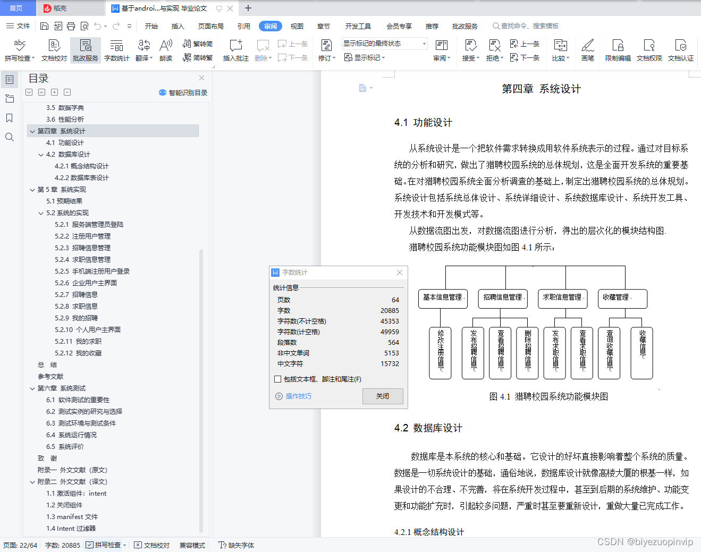Collapse the 4.2 数据库设计 node
This screenshot has height=552, width=701.
[41, 155]
